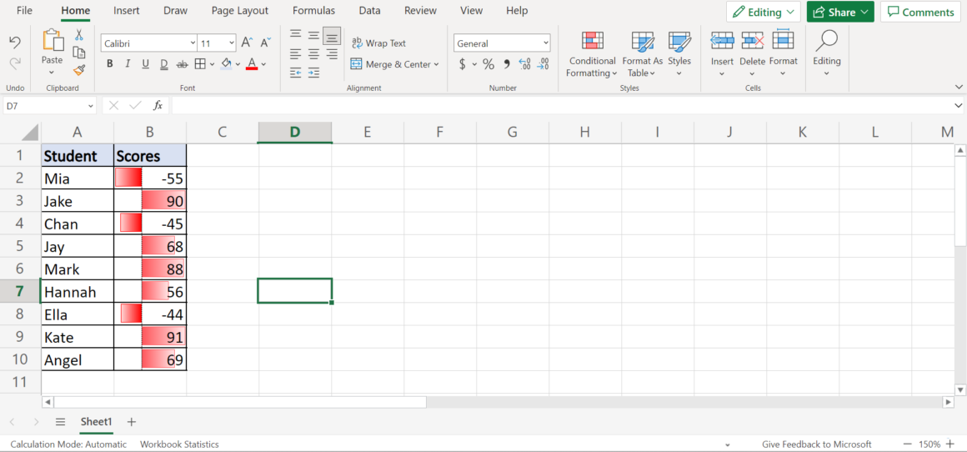Click the Format Painter brush icon
The height and width of the screenshot is (452, 967).
coord(79,70)
